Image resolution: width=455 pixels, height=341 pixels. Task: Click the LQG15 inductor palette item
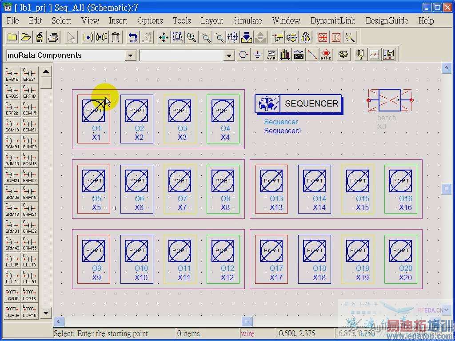click(12, 294)
